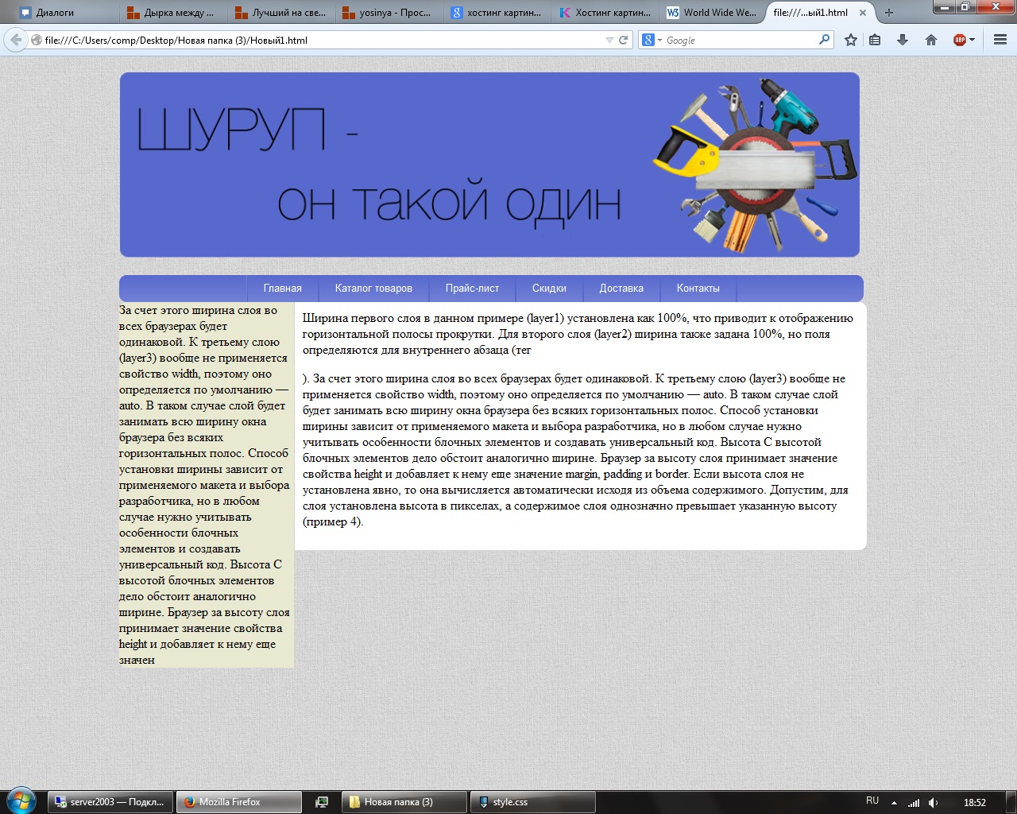Image resolution: width=1017 pixels, height=814 pixels.
Task: Show hidden system tray icons
Action: point(894,803)
